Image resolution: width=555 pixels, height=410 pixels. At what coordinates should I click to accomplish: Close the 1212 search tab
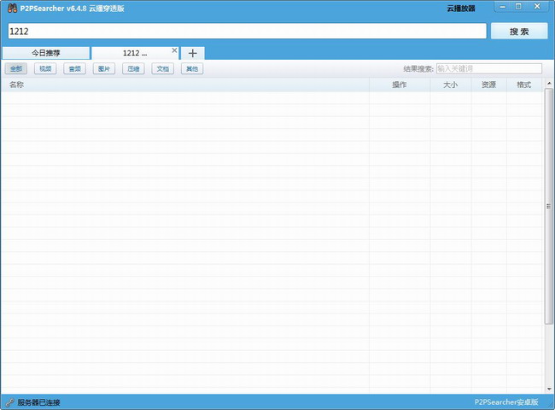click(174, 50)
